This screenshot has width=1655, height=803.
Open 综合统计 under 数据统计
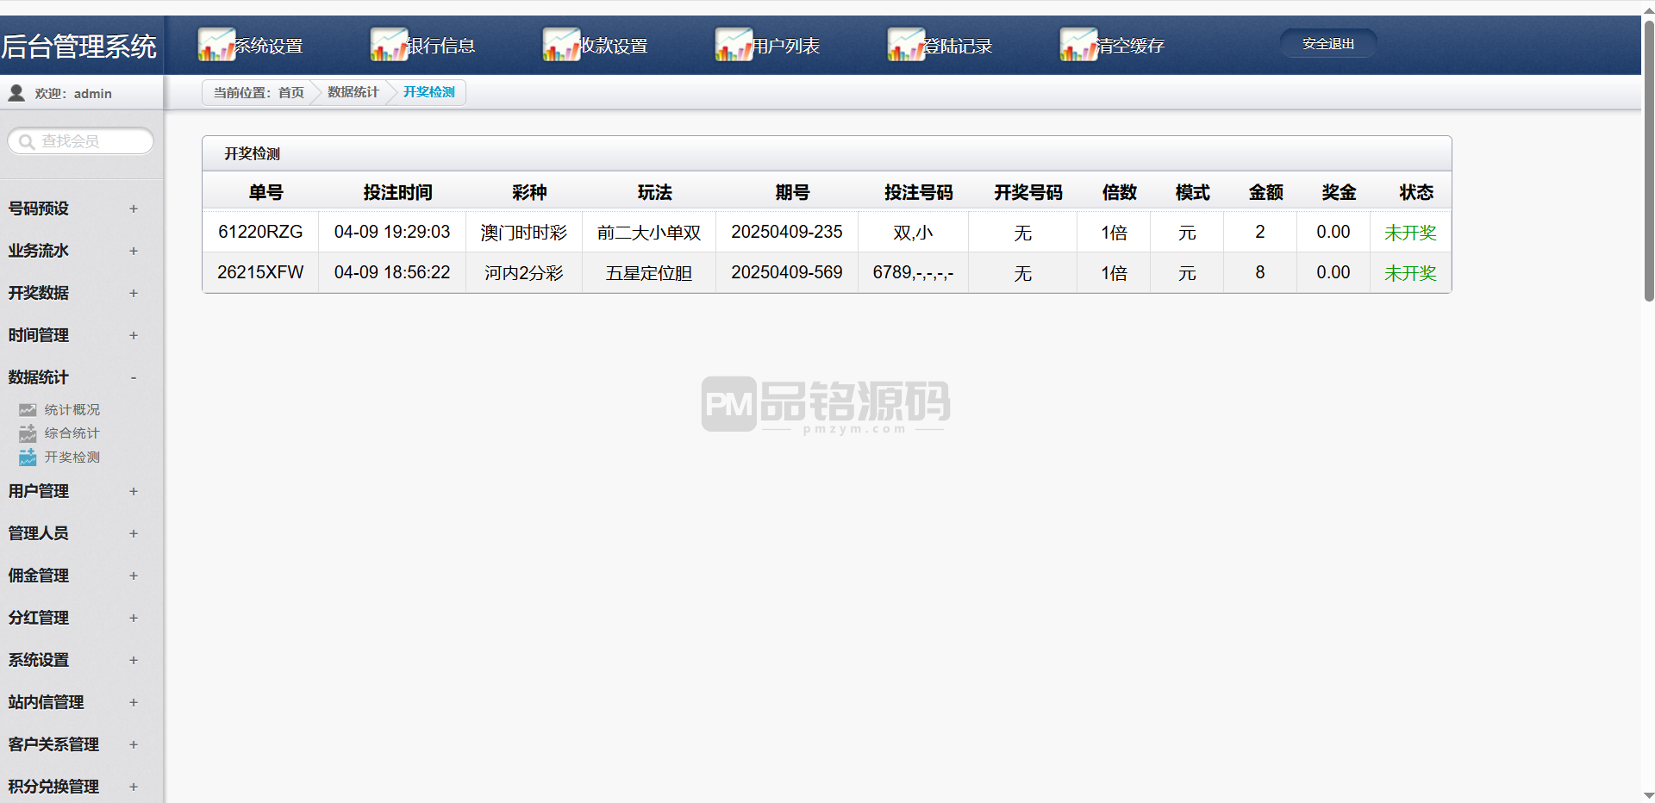click(x=72, y=433)
